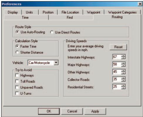Image resolution: width=143 pixels, height=117 pixels.
Task: Switch to Waypoint Categories tab
Action: (122, 12)
